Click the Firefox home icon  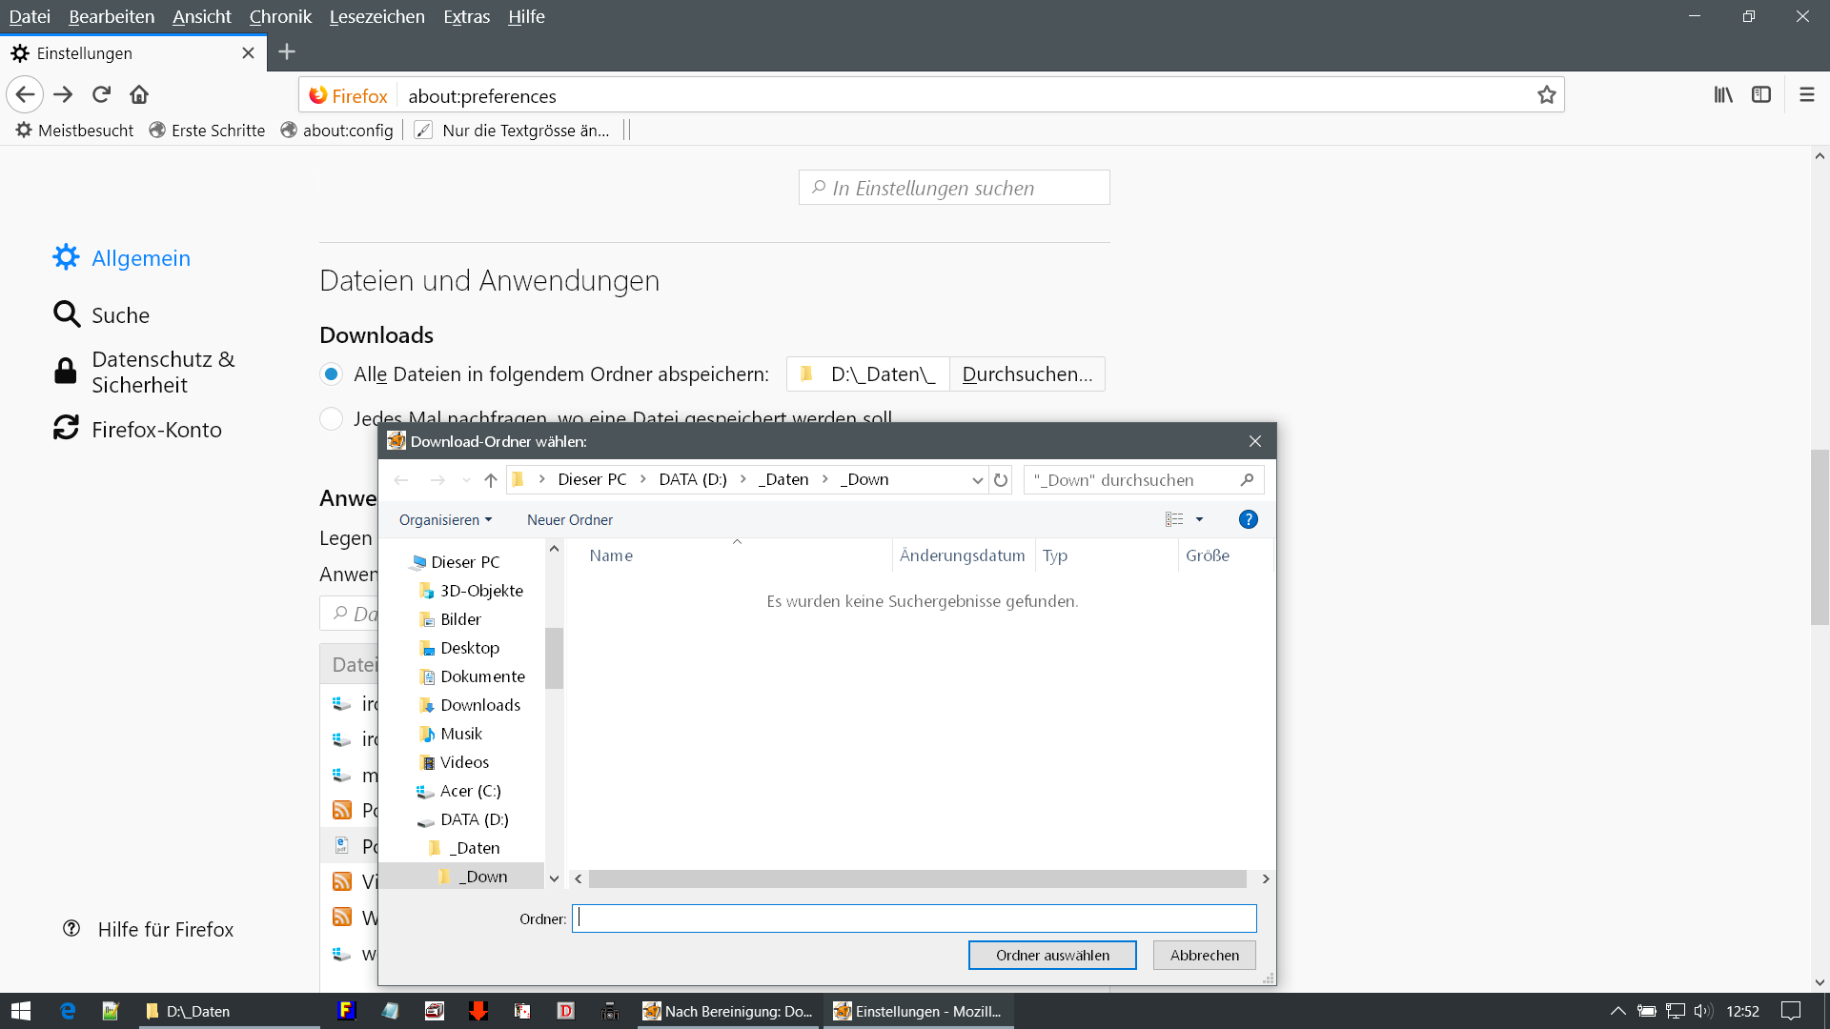[139, 94]
